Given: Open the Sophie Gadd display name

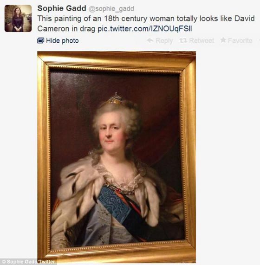Looking at the screenshot, I should [x=62, y=8].
